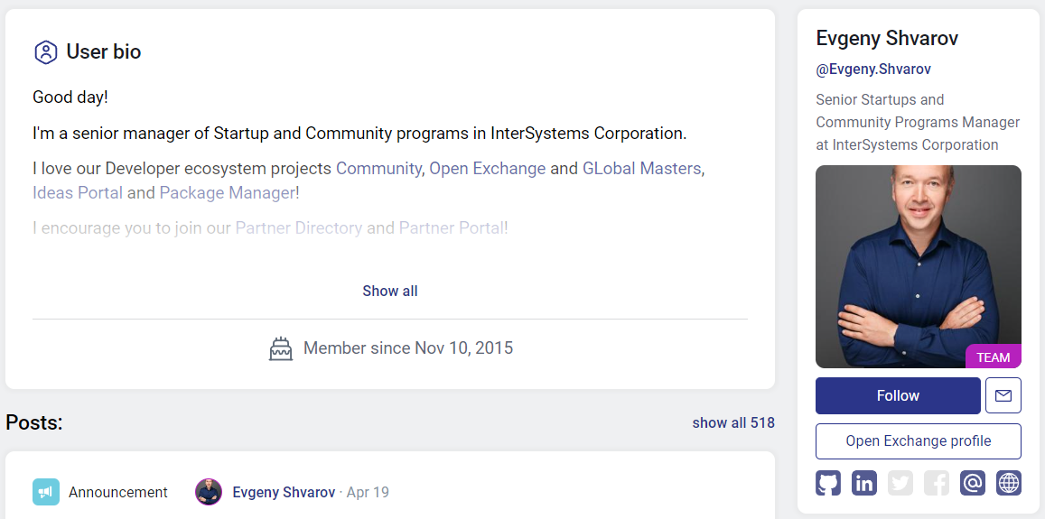Click the Facebook social icon

[x=937, y=483]
